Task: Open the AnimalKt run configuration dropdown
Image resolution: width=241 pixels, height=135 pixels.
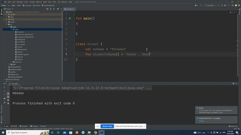Action: coord(210,5)
